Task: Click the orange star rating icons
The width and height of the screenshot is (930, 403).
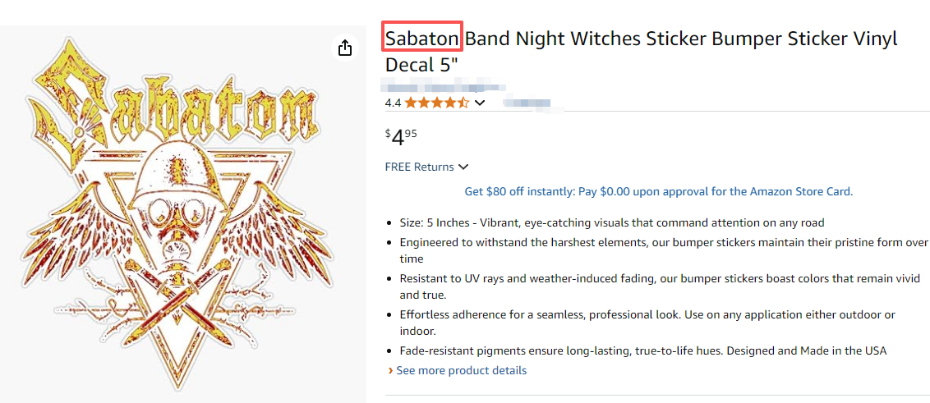Action: click(x=436, y=103)
